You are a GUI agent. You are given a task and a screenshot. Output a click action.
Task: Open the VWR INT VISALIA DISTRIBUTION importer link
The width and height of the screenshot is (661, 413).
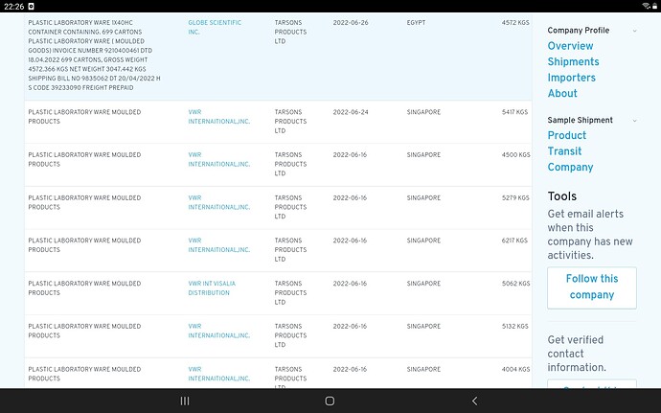pyautogui.click(x=212, y=288)
